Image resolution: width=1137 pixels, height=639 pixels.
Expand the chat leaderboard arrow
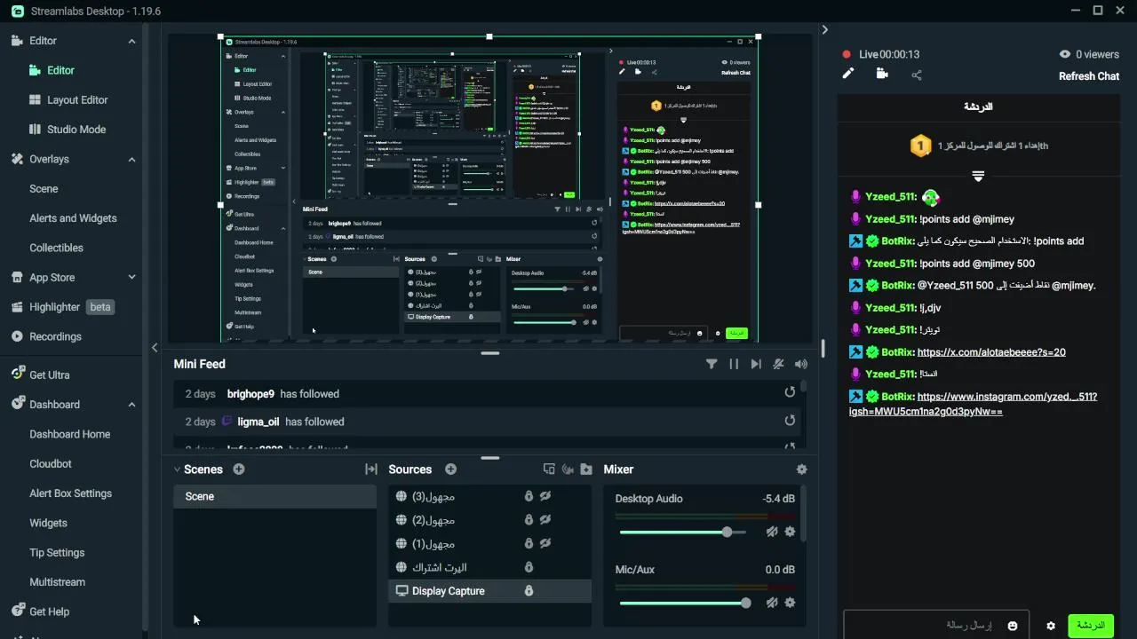978,176
